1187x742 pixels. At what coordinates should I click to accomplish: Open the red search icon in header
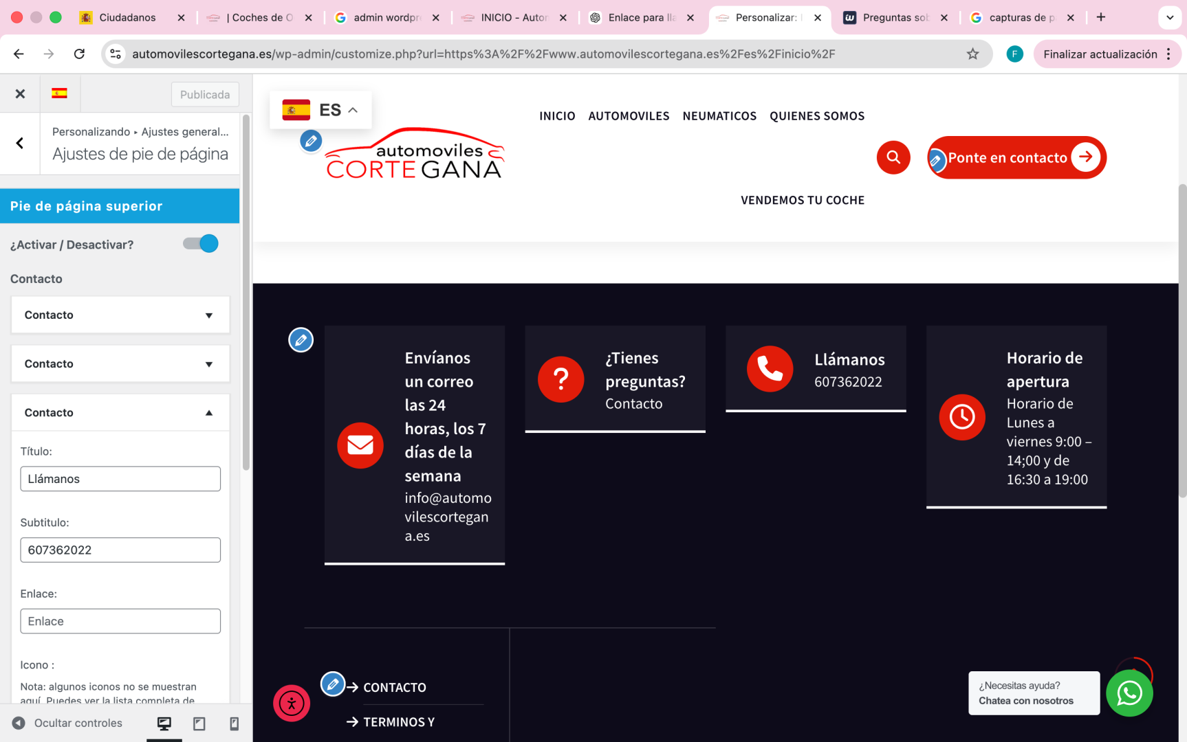[893, 157]
